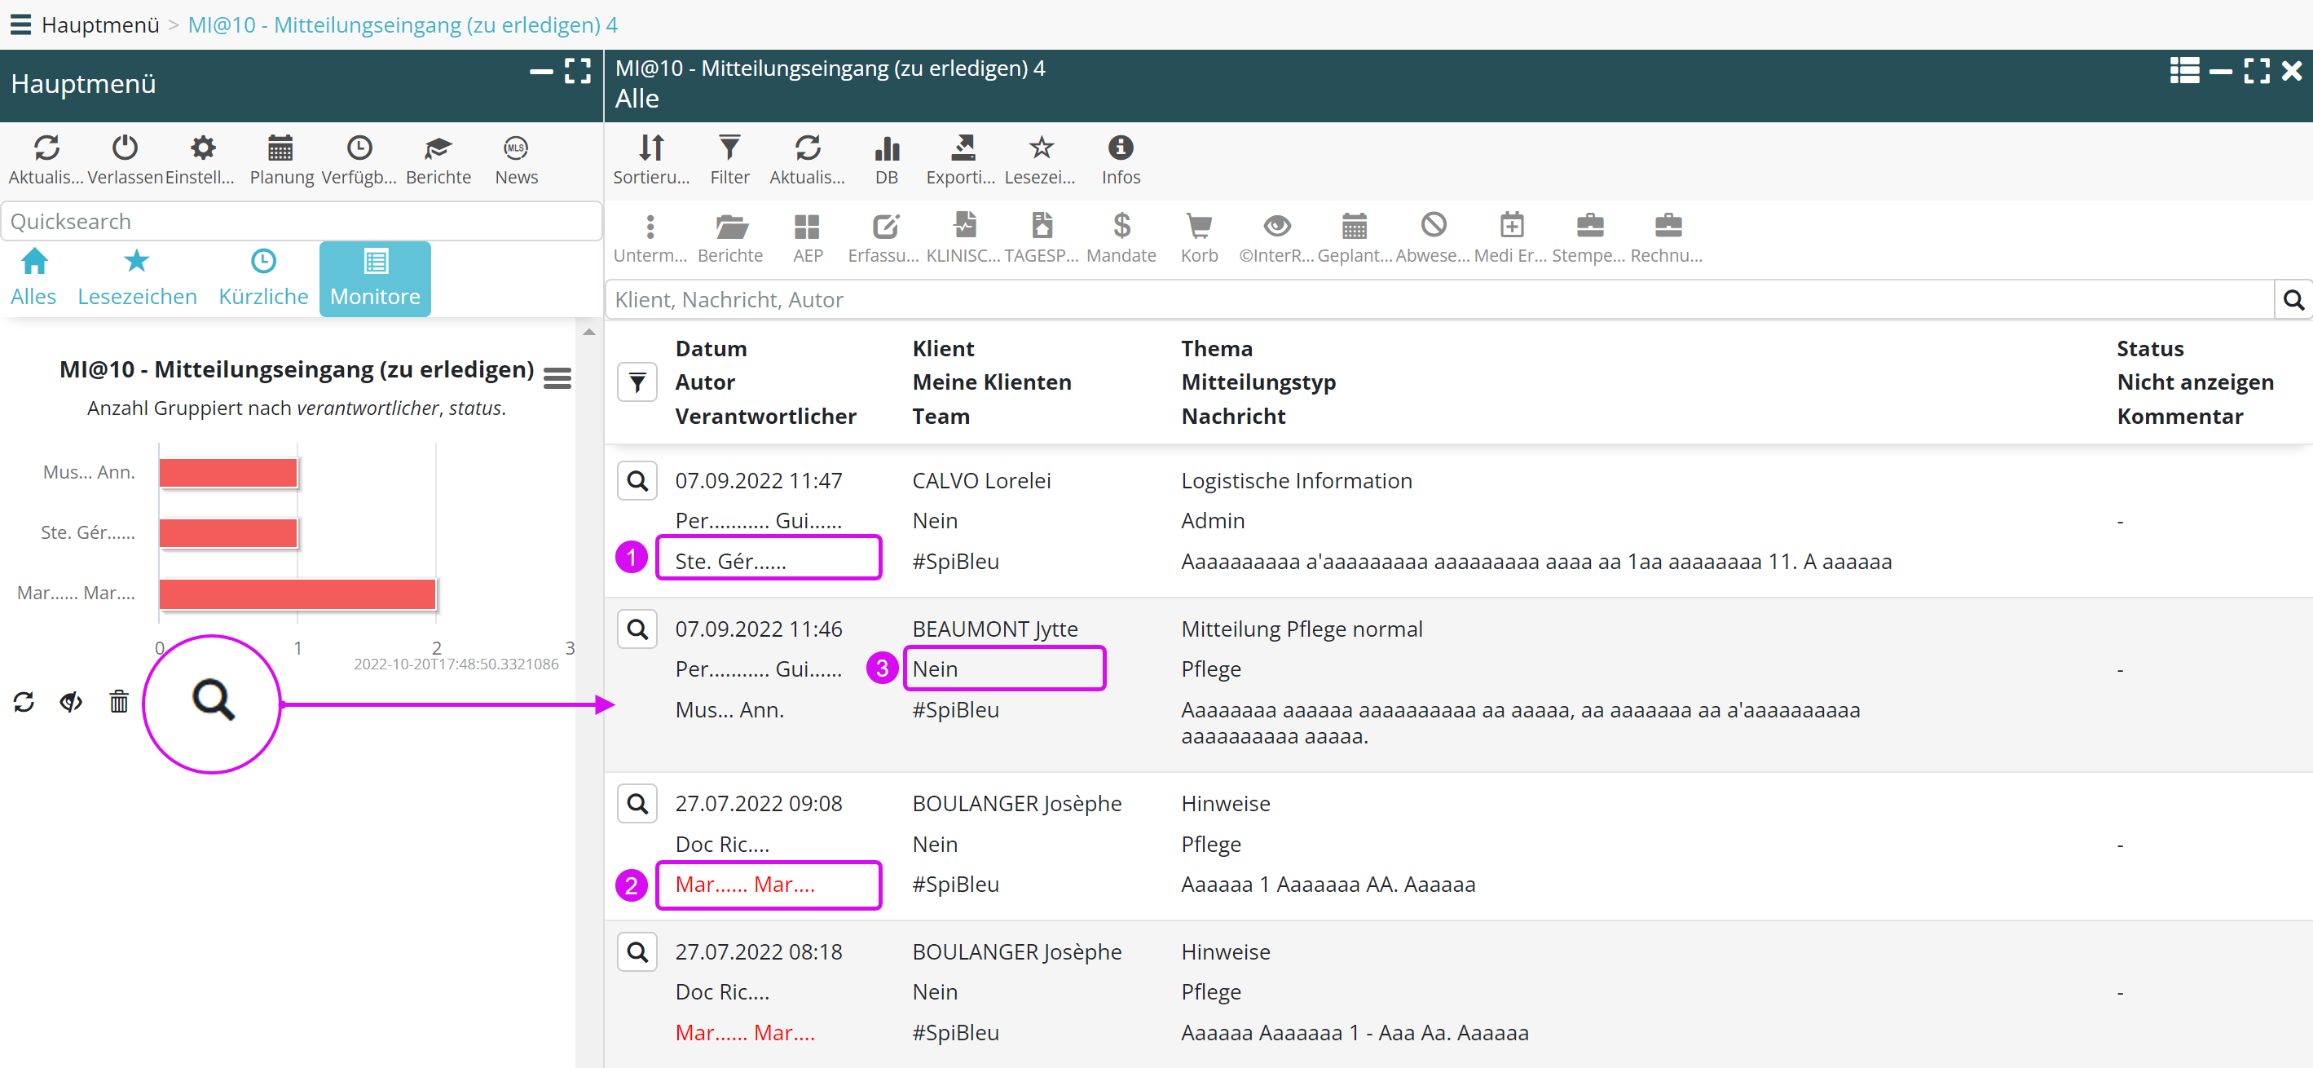
Task: Switch to the Kürzliche tab
Action: point(263,277)
